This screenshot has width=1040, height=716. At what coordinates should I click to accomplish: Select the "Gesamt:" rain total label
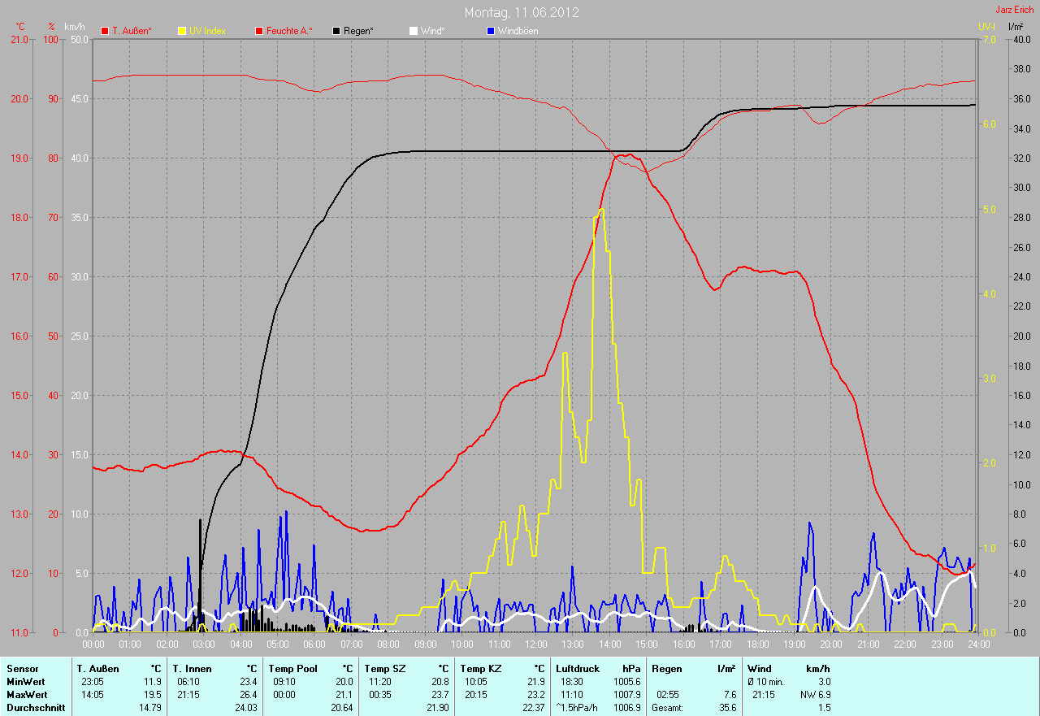click(x=668, y=708)
